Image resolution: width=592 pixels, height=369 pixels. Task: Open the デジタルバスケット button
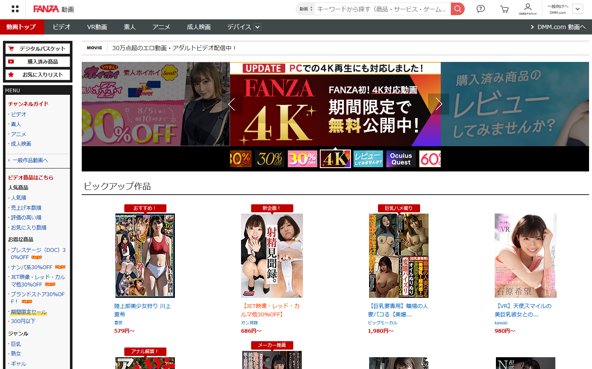click(x=38, y=49)
